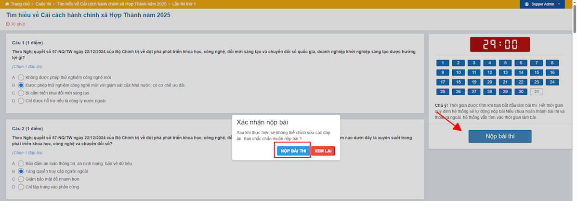Jump to question 1 in navigator grid
Viewport: 577px width, 201px height.
442,63
